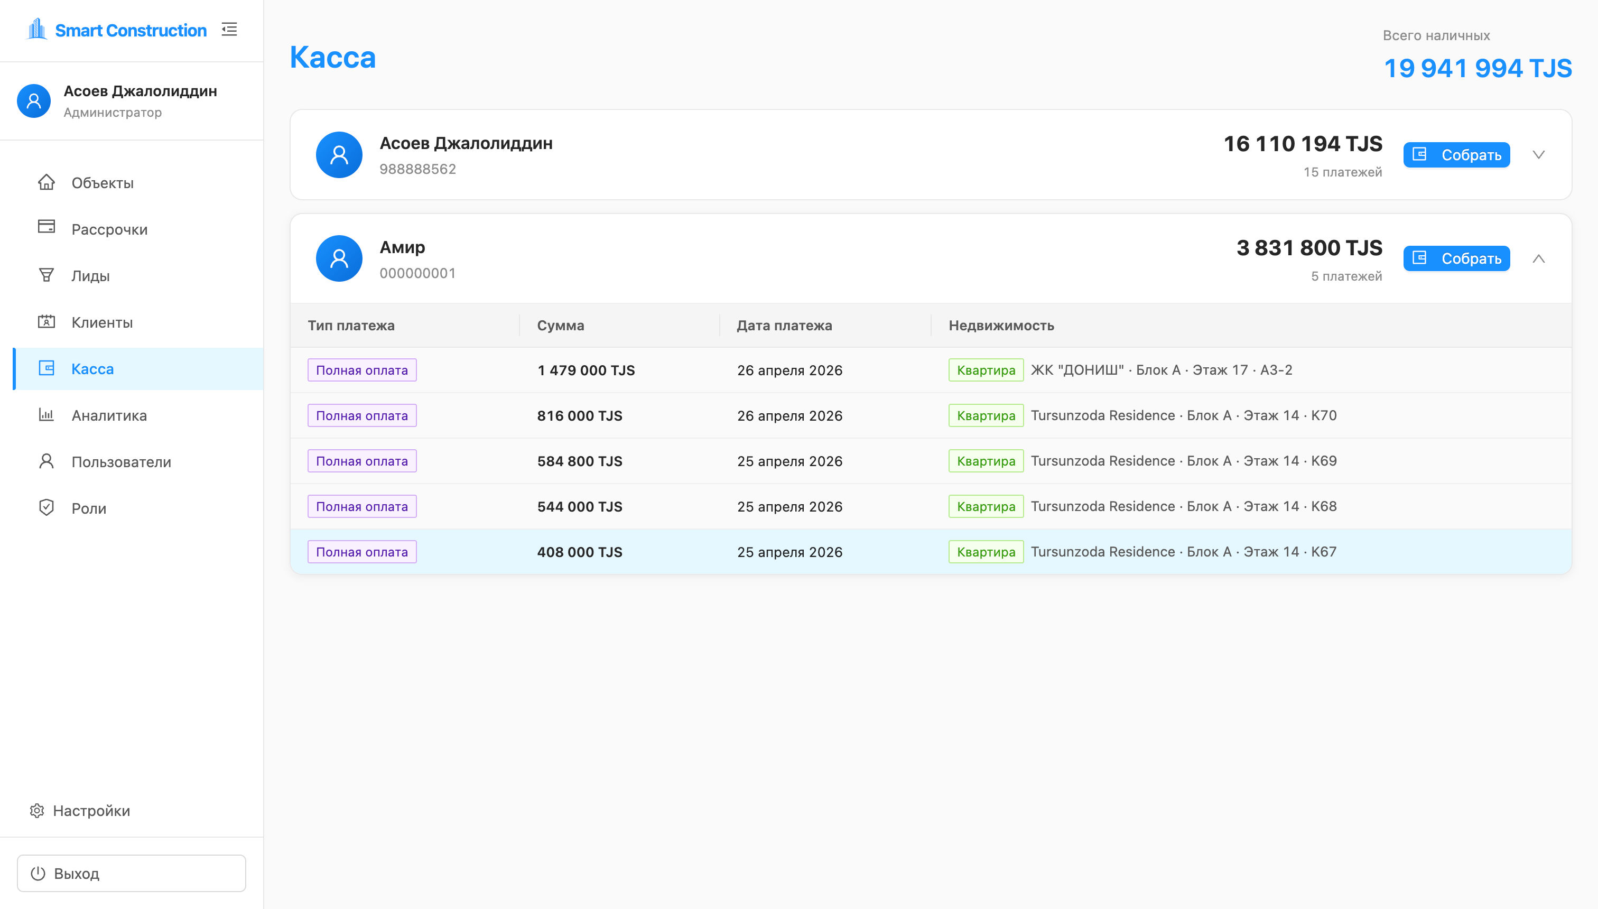The width and height of the screenshot is (1598, 909).
Task: Click the 16 110 194 TJS total
Action: pyautogui.click(x=1303, y=144)
